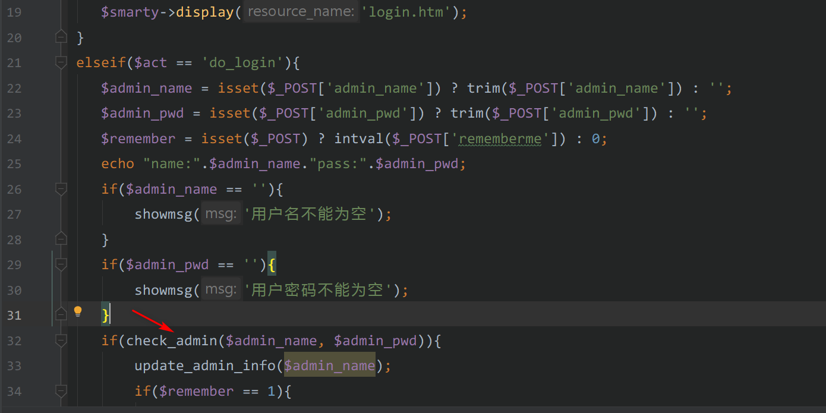Click the 'login.htm' string literal
This screenshot has height=413, width=826.
coord(406,12)
